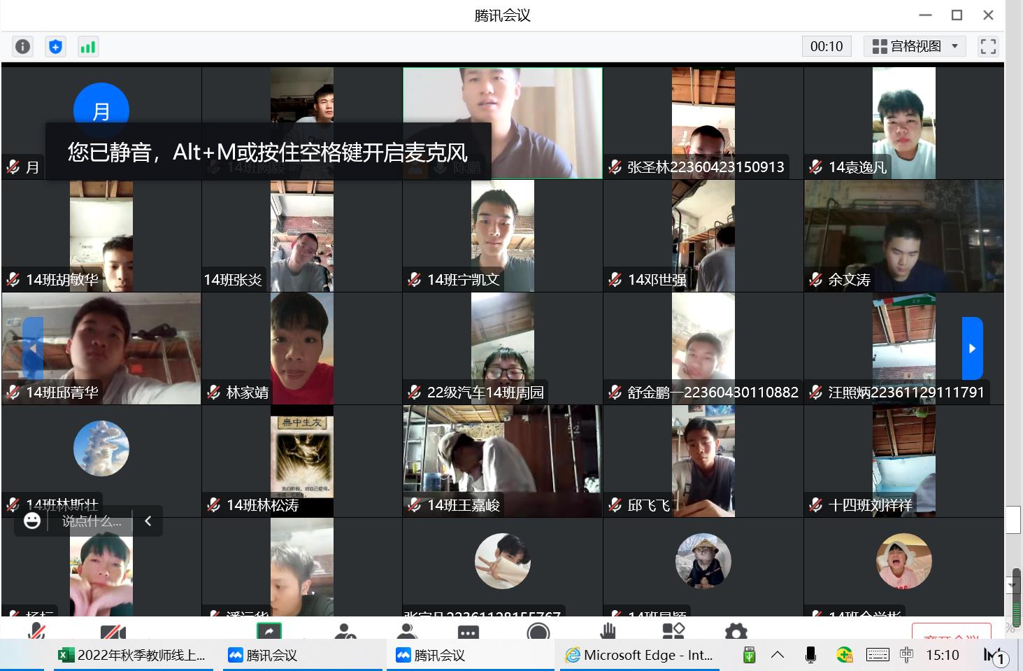Select 14班张炎 video tile
Viewport: 1023px width, 671px height.
301,236
